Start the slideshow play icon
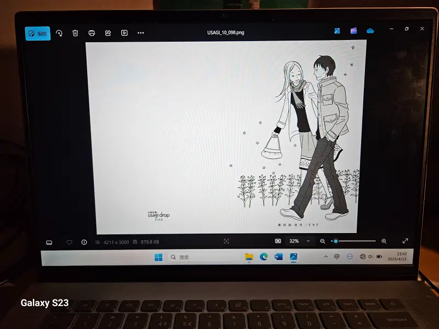439x329 pixels. click(x=125, y=33)
